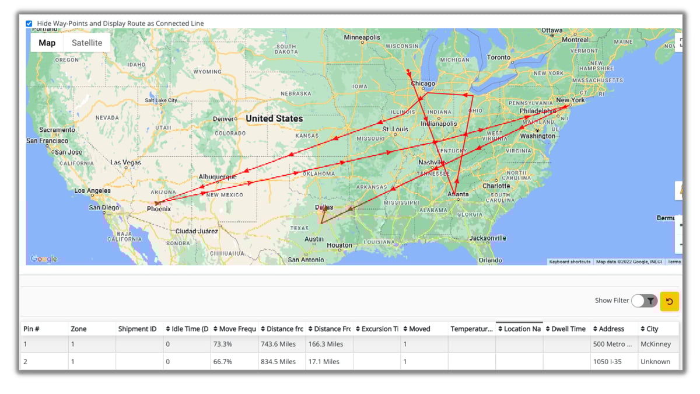700x394 pixels.
Task: Switch to Satellite view
Action: pos(86,42)
